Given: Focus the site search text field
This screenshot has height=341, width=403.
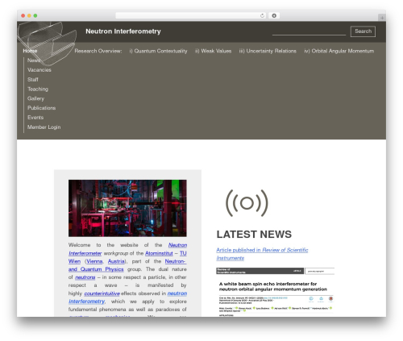Looking at the screenshot, I should (x=309, y=31).
